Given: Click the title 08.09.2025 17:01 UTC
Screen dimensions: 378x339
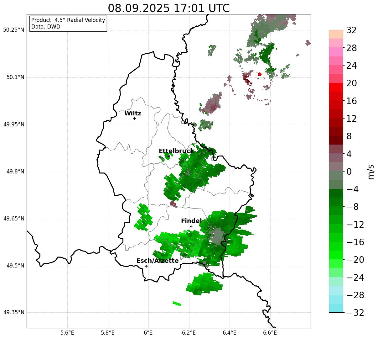Looking at the screenshot, I should click(x=168, y=8).
